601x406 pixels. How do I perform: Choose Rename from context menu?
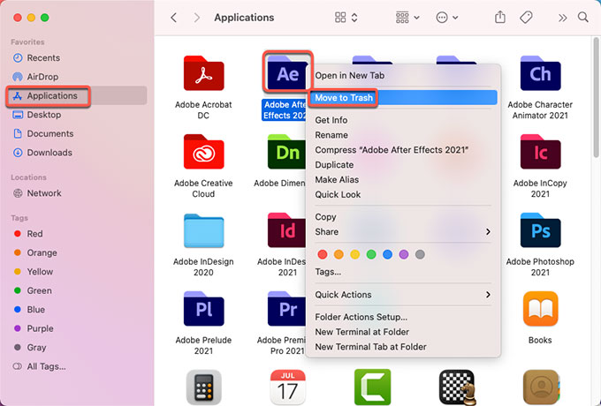pos(403,135)
